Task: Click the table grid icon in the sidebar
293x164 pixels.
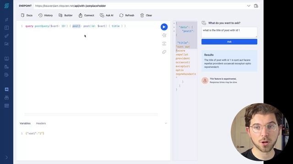Action: 6,106
